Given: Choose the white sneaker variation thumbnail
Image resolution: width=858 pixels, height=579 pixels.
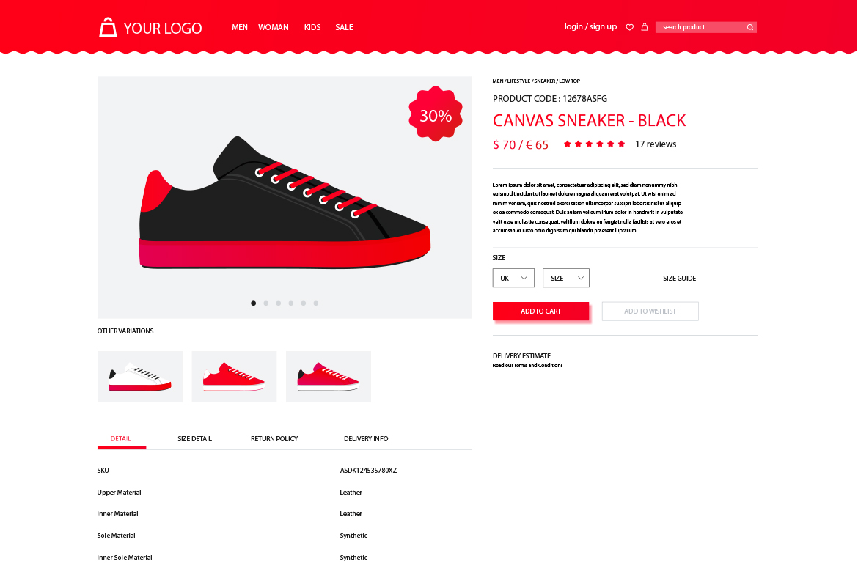Looking at the screenshot, I should coord(140,377).
